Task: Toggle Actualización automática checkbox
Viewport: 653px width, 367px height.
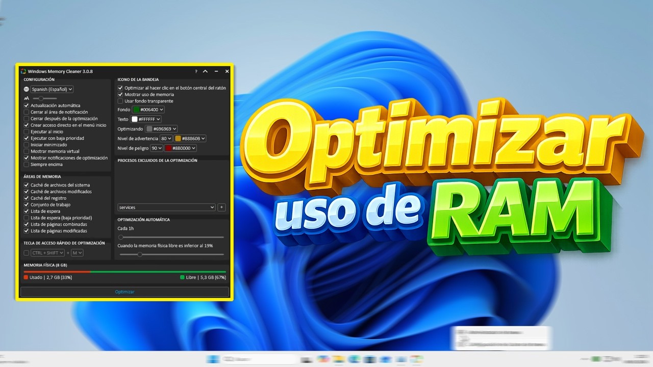Action: 27,106
